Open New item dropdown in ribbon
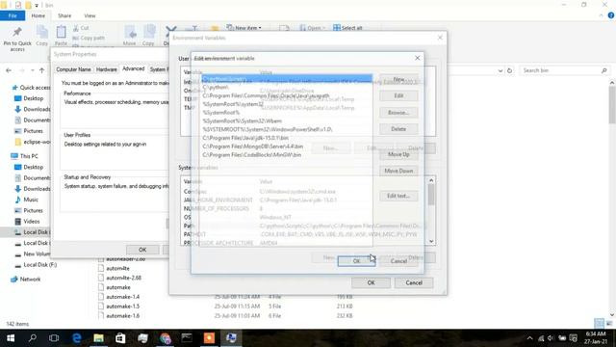The height and width of the screenshot is (347, 616). coord(244,28)
